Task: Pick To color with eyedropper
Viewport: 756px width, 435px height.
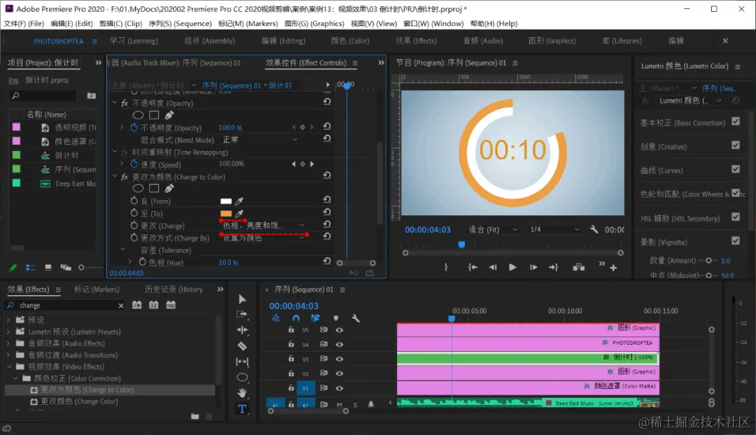Action: (239, 213)
